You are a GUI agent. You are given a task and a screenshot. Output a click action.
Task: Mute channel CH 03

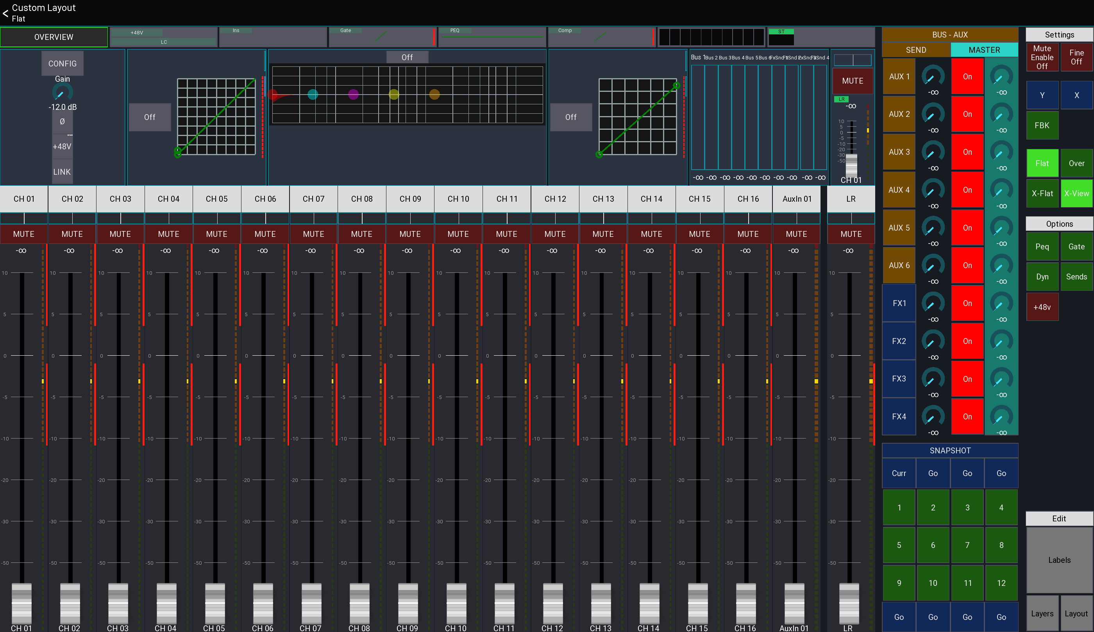click(x=120, y=234)
